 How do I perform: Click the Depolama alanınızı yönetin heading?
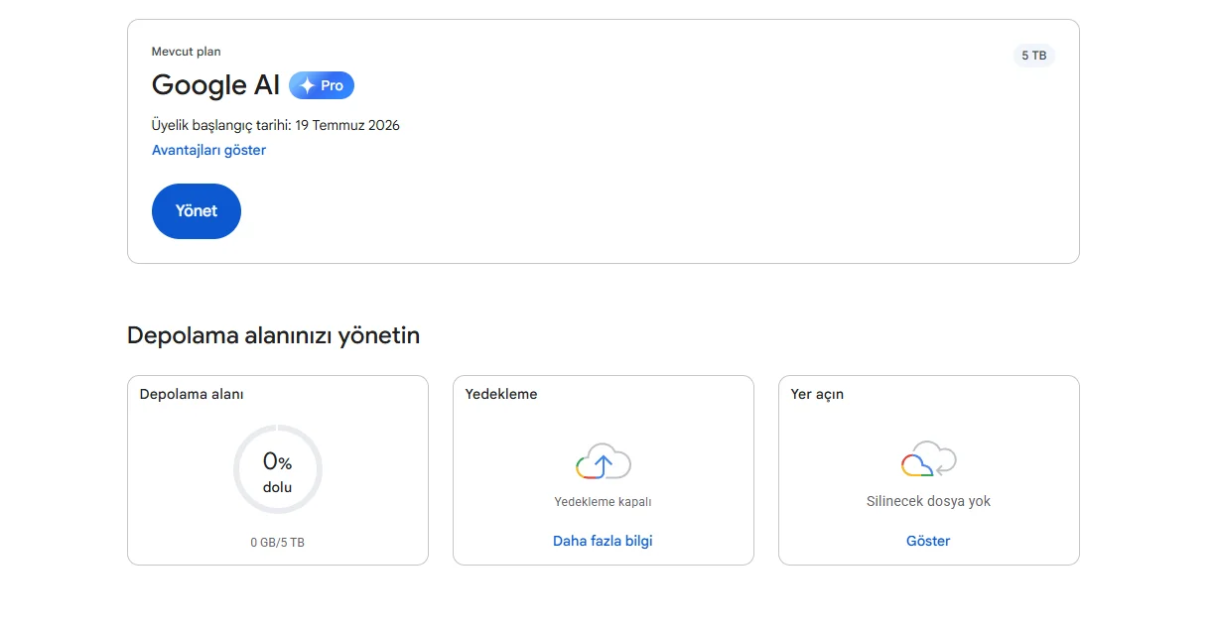pyautogui.click(x=274, y=335)
